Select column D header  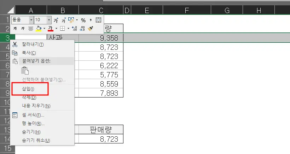pyautogui.click(x=127, y=10)
